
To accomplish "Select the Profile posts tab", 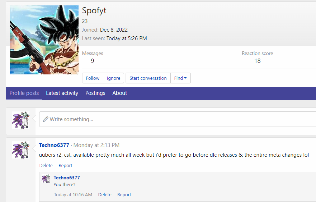I will point(24,93).
